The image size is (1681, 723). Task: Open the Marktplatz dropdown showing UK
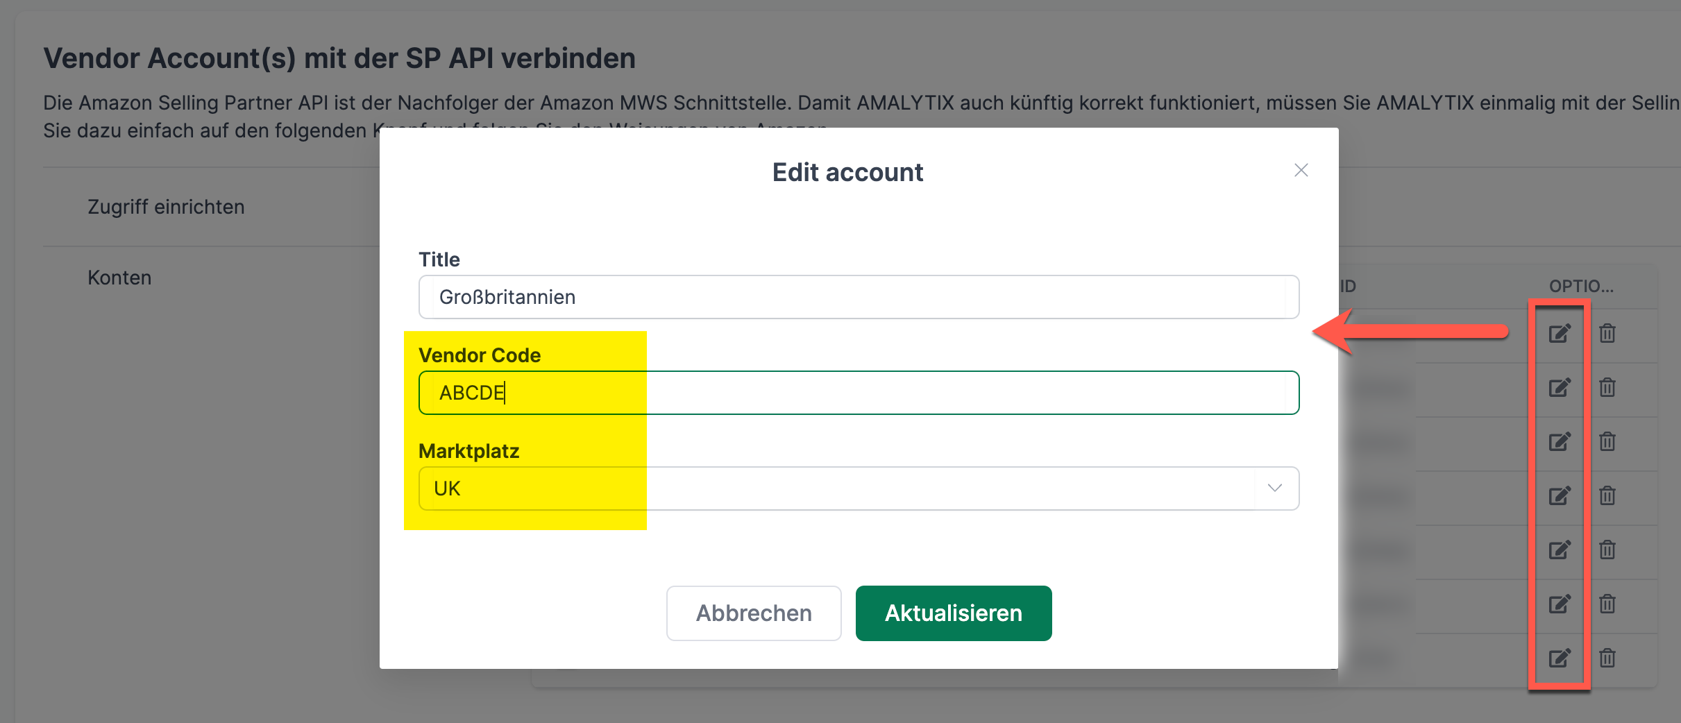coord(859,488)
